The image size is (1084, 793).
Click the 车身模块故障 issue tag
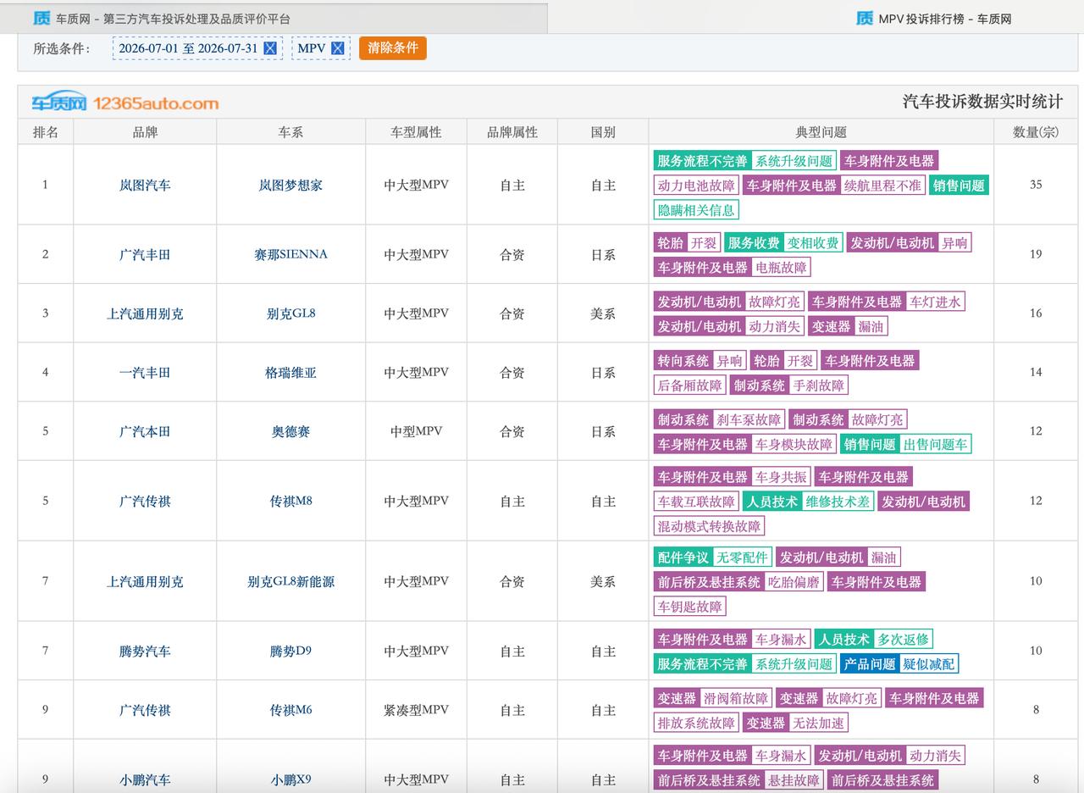(794, 444)
